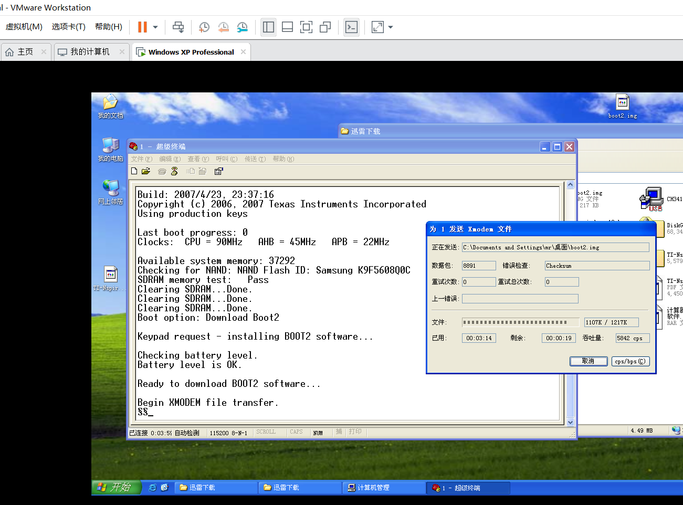Click the 错误检查 field showing Checksum
The image size is (683, 505).
pos(597,266)
